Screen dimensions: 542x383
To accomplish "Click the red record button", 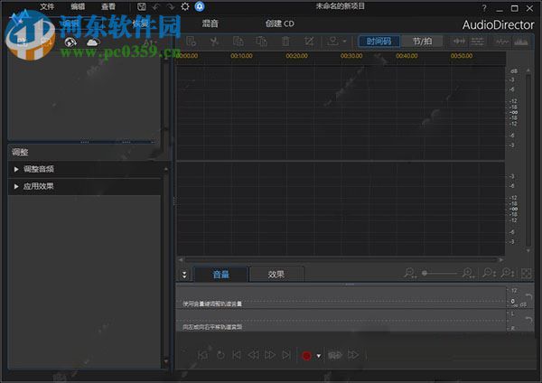I will [306, 356].
